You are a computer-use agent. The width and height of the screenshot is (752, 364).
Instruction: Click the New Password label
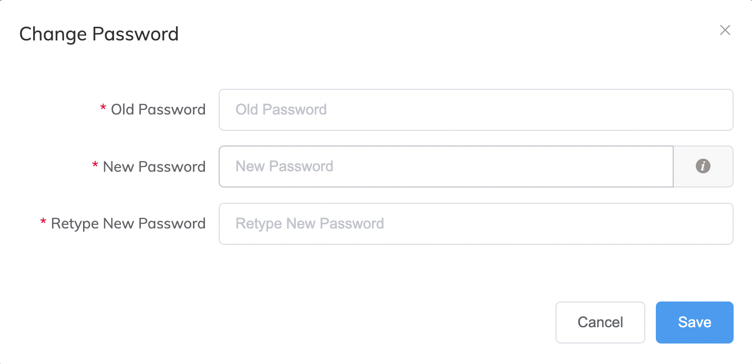coord(153,167)
